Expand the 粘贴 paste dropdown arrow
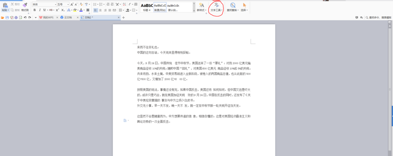Viewport: 393px width, 156px height. [8, 10]
